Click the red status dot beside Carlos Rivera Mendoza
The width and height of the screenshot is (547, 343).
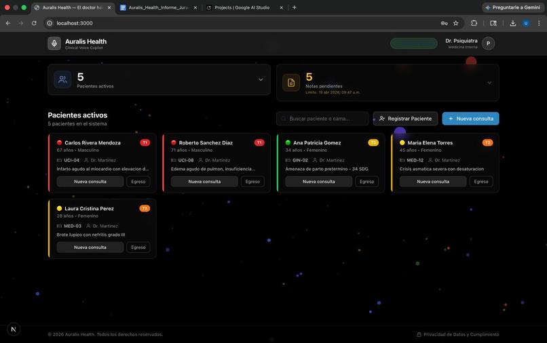click(x=59, y=142)
